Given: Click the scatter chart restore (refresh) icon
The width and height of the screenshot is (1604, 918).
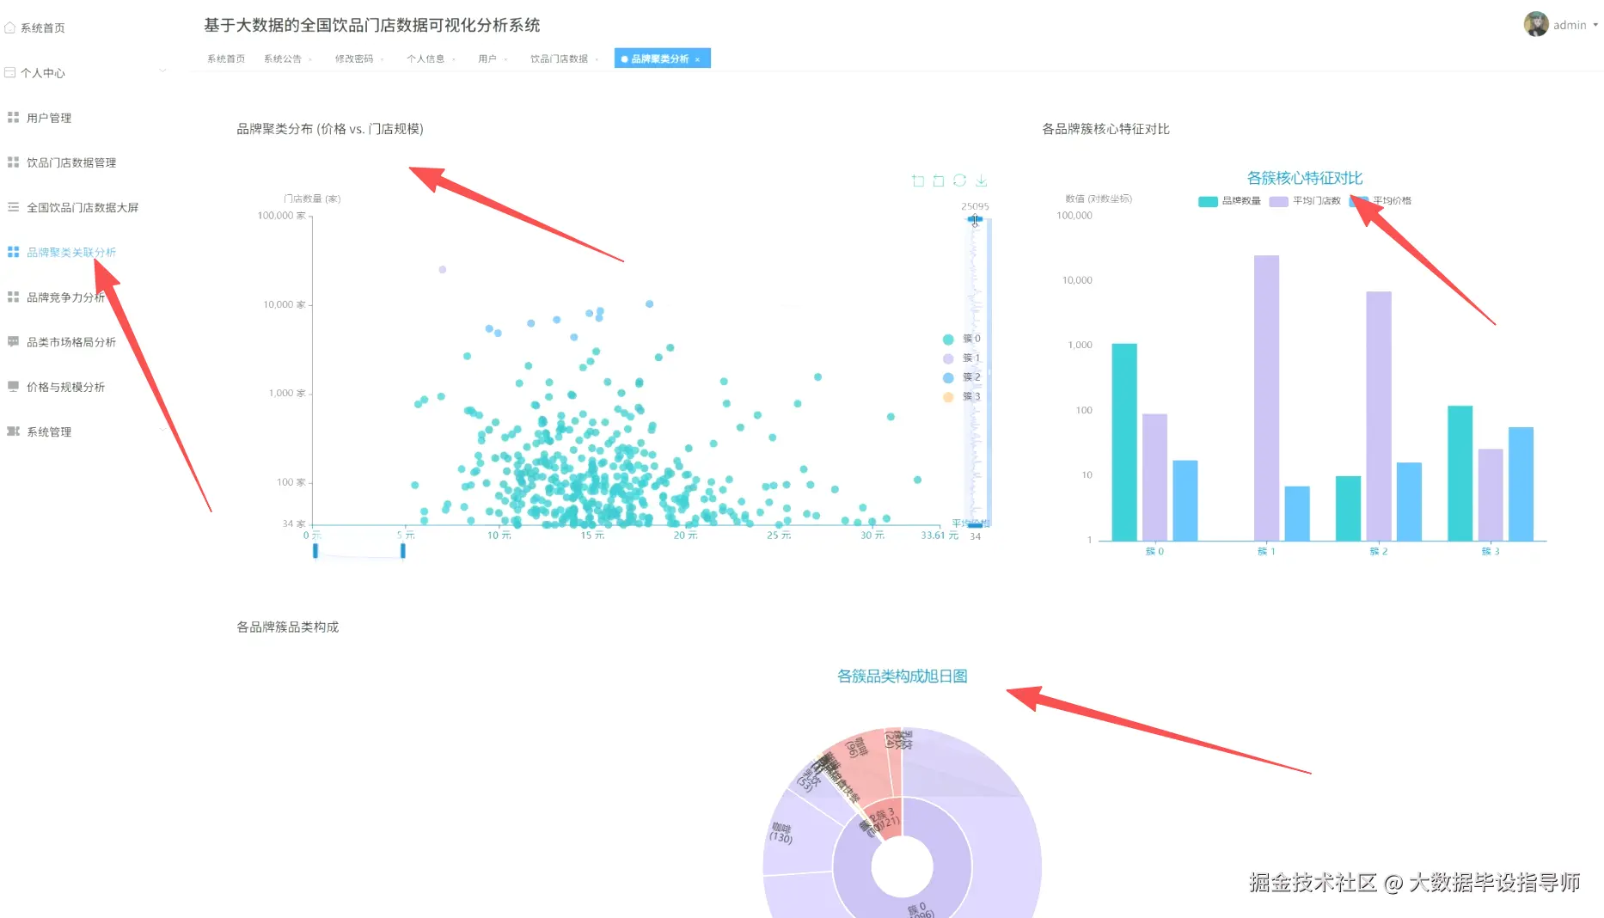Looking at the screenshot, I should point(960,181).
